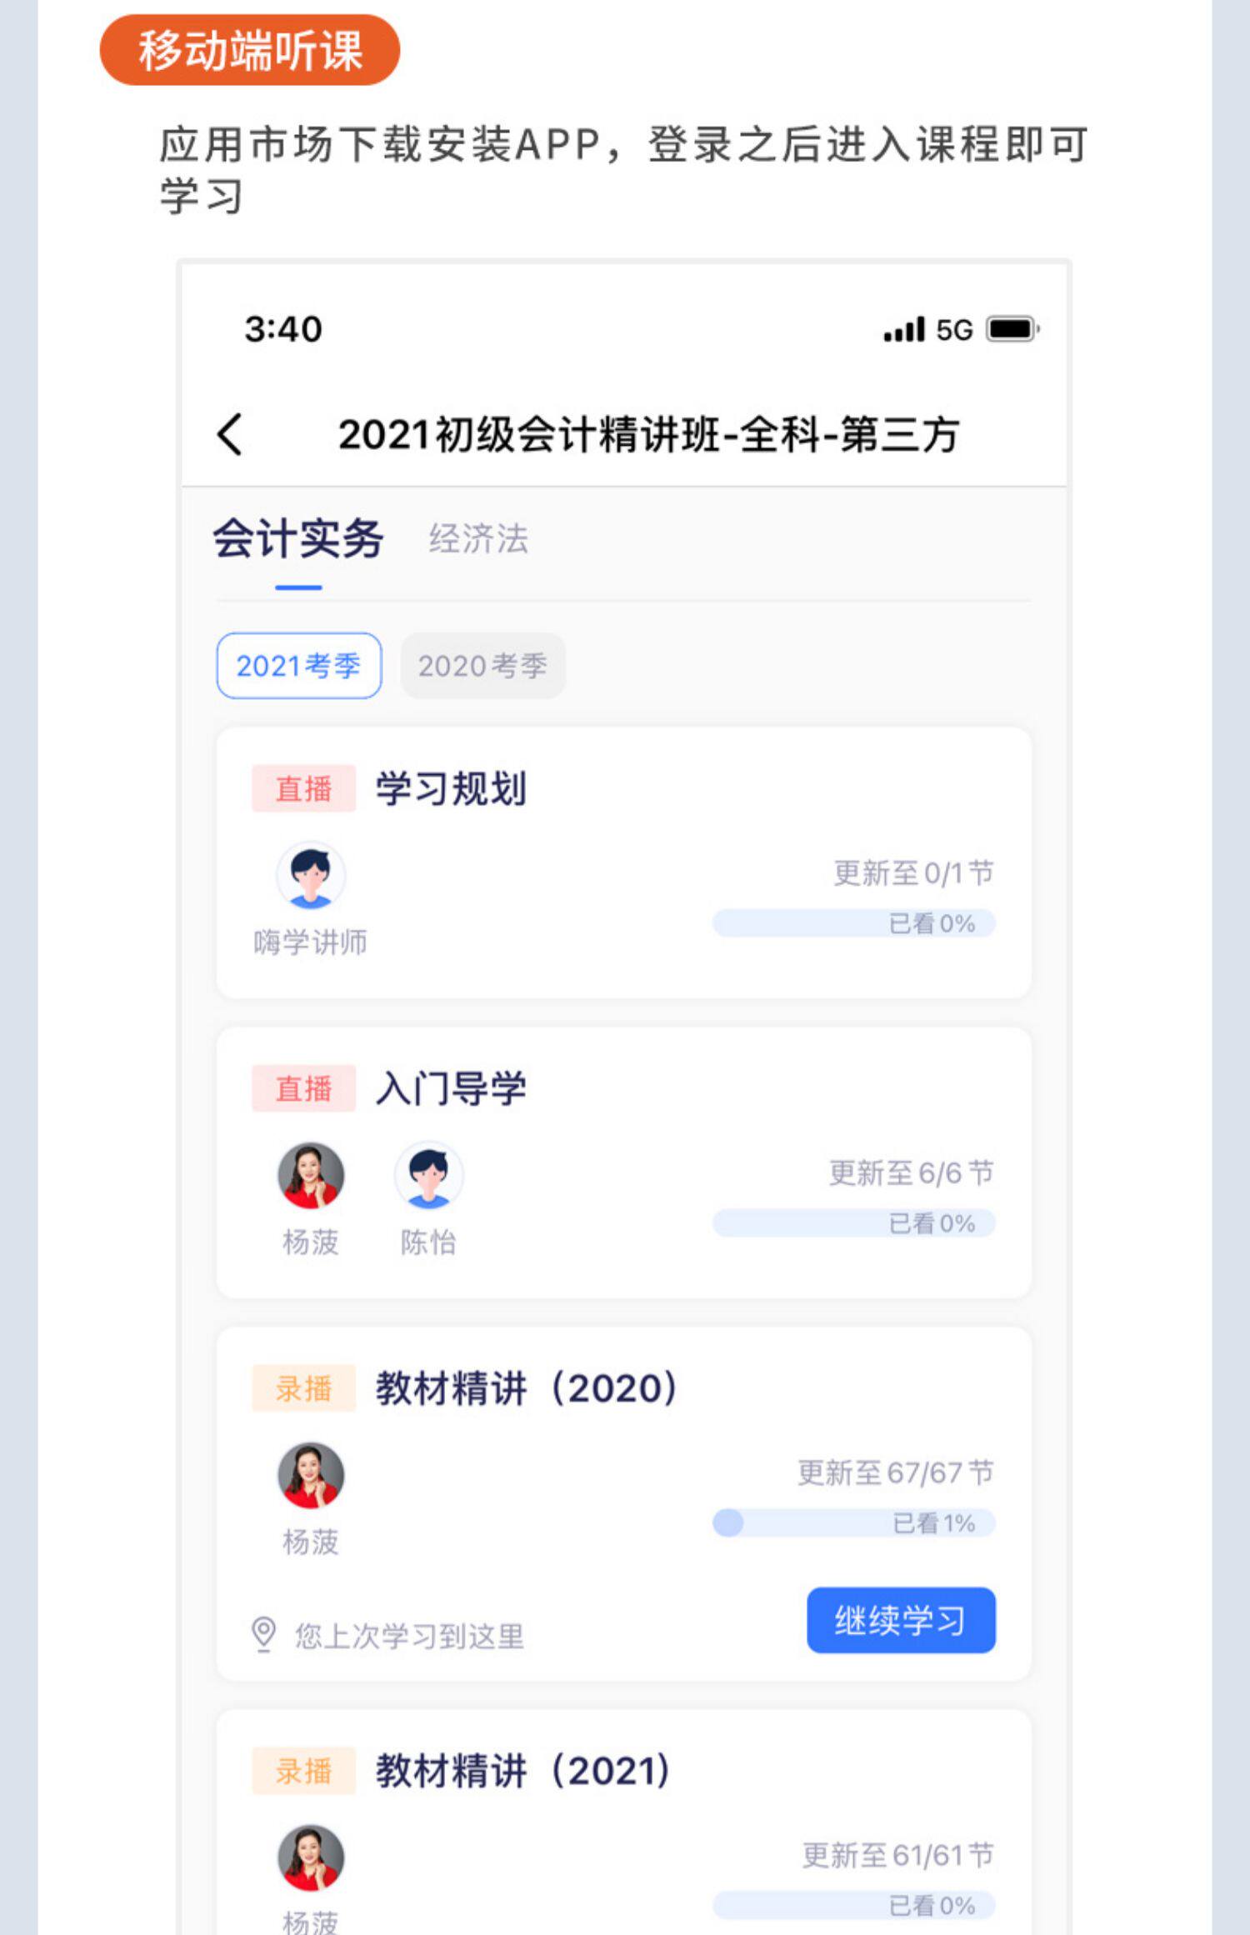Tap 杨菠 avatar in 入门导学 card
The height and width of the screenshot is (1935, 1250).
point(311,1175)
